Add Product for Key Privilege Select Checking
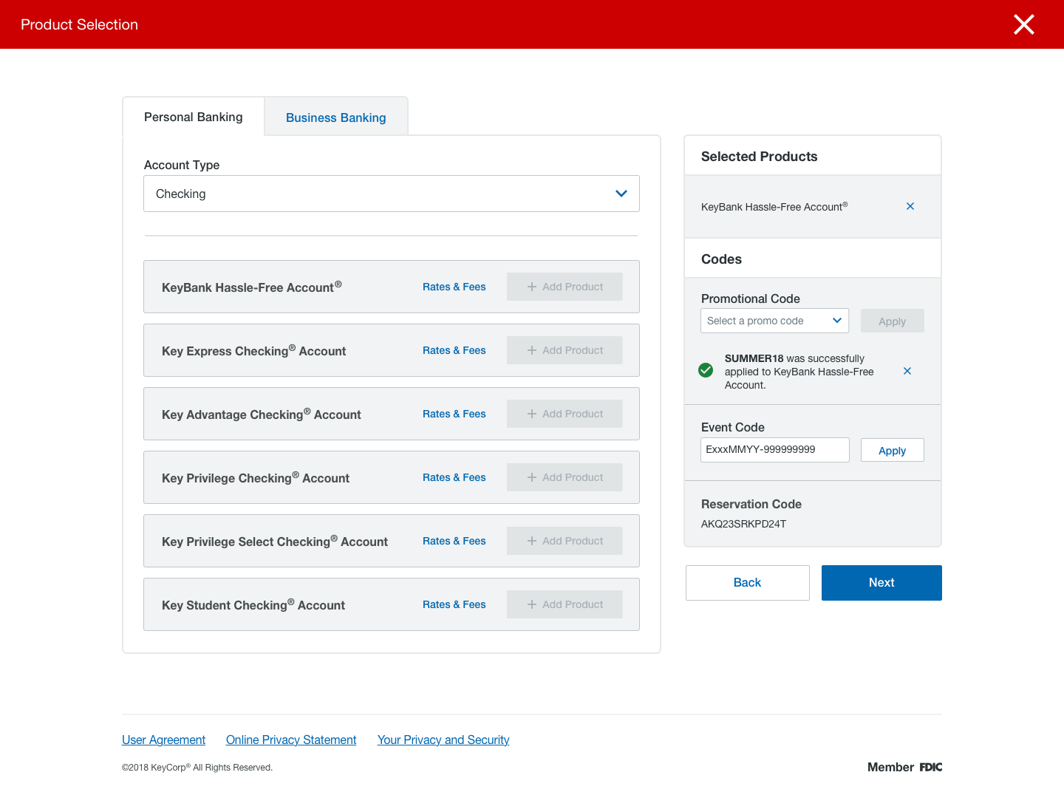1064x792 pixels. point(565,541)
